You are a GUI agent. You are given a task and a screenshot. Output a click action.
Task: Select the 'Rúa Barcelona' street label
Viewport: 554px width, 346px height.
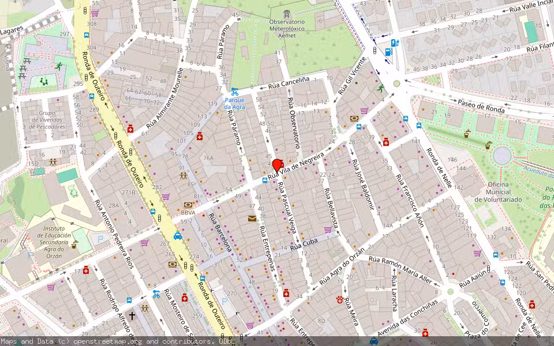tap(220, 232)
